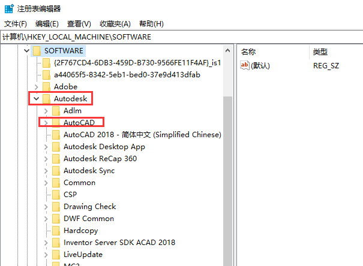The width and height of the screenshot is (363, 266).
Task: Select the (默认) value name
Action: [260, 66]
